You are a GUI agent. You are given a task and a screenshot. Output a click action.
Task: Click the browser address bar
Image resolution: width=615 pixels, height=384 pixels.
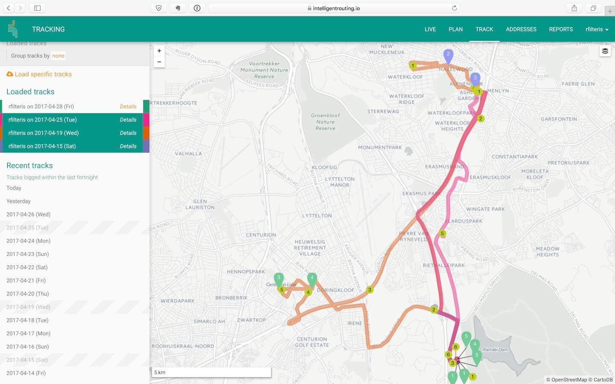[x=333, y=8]
